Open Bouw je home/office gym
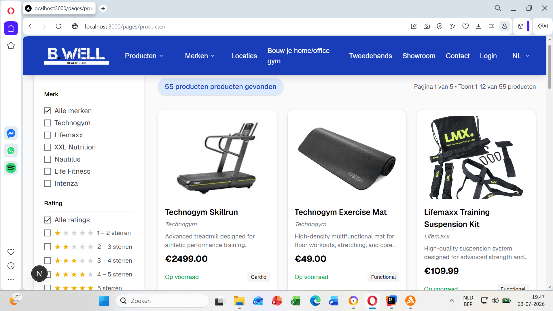 coord(298,56)
